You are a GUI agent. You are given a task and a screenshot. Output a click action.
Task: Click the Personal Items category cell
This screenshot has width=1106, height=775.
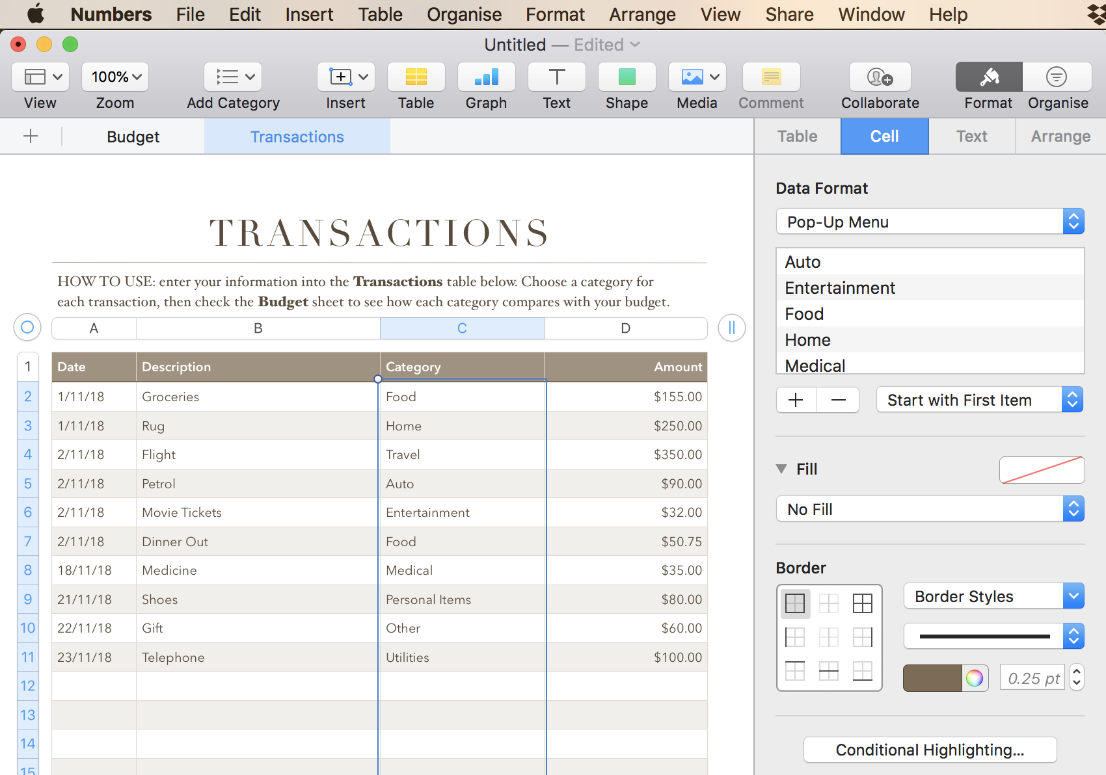[462, 599]
